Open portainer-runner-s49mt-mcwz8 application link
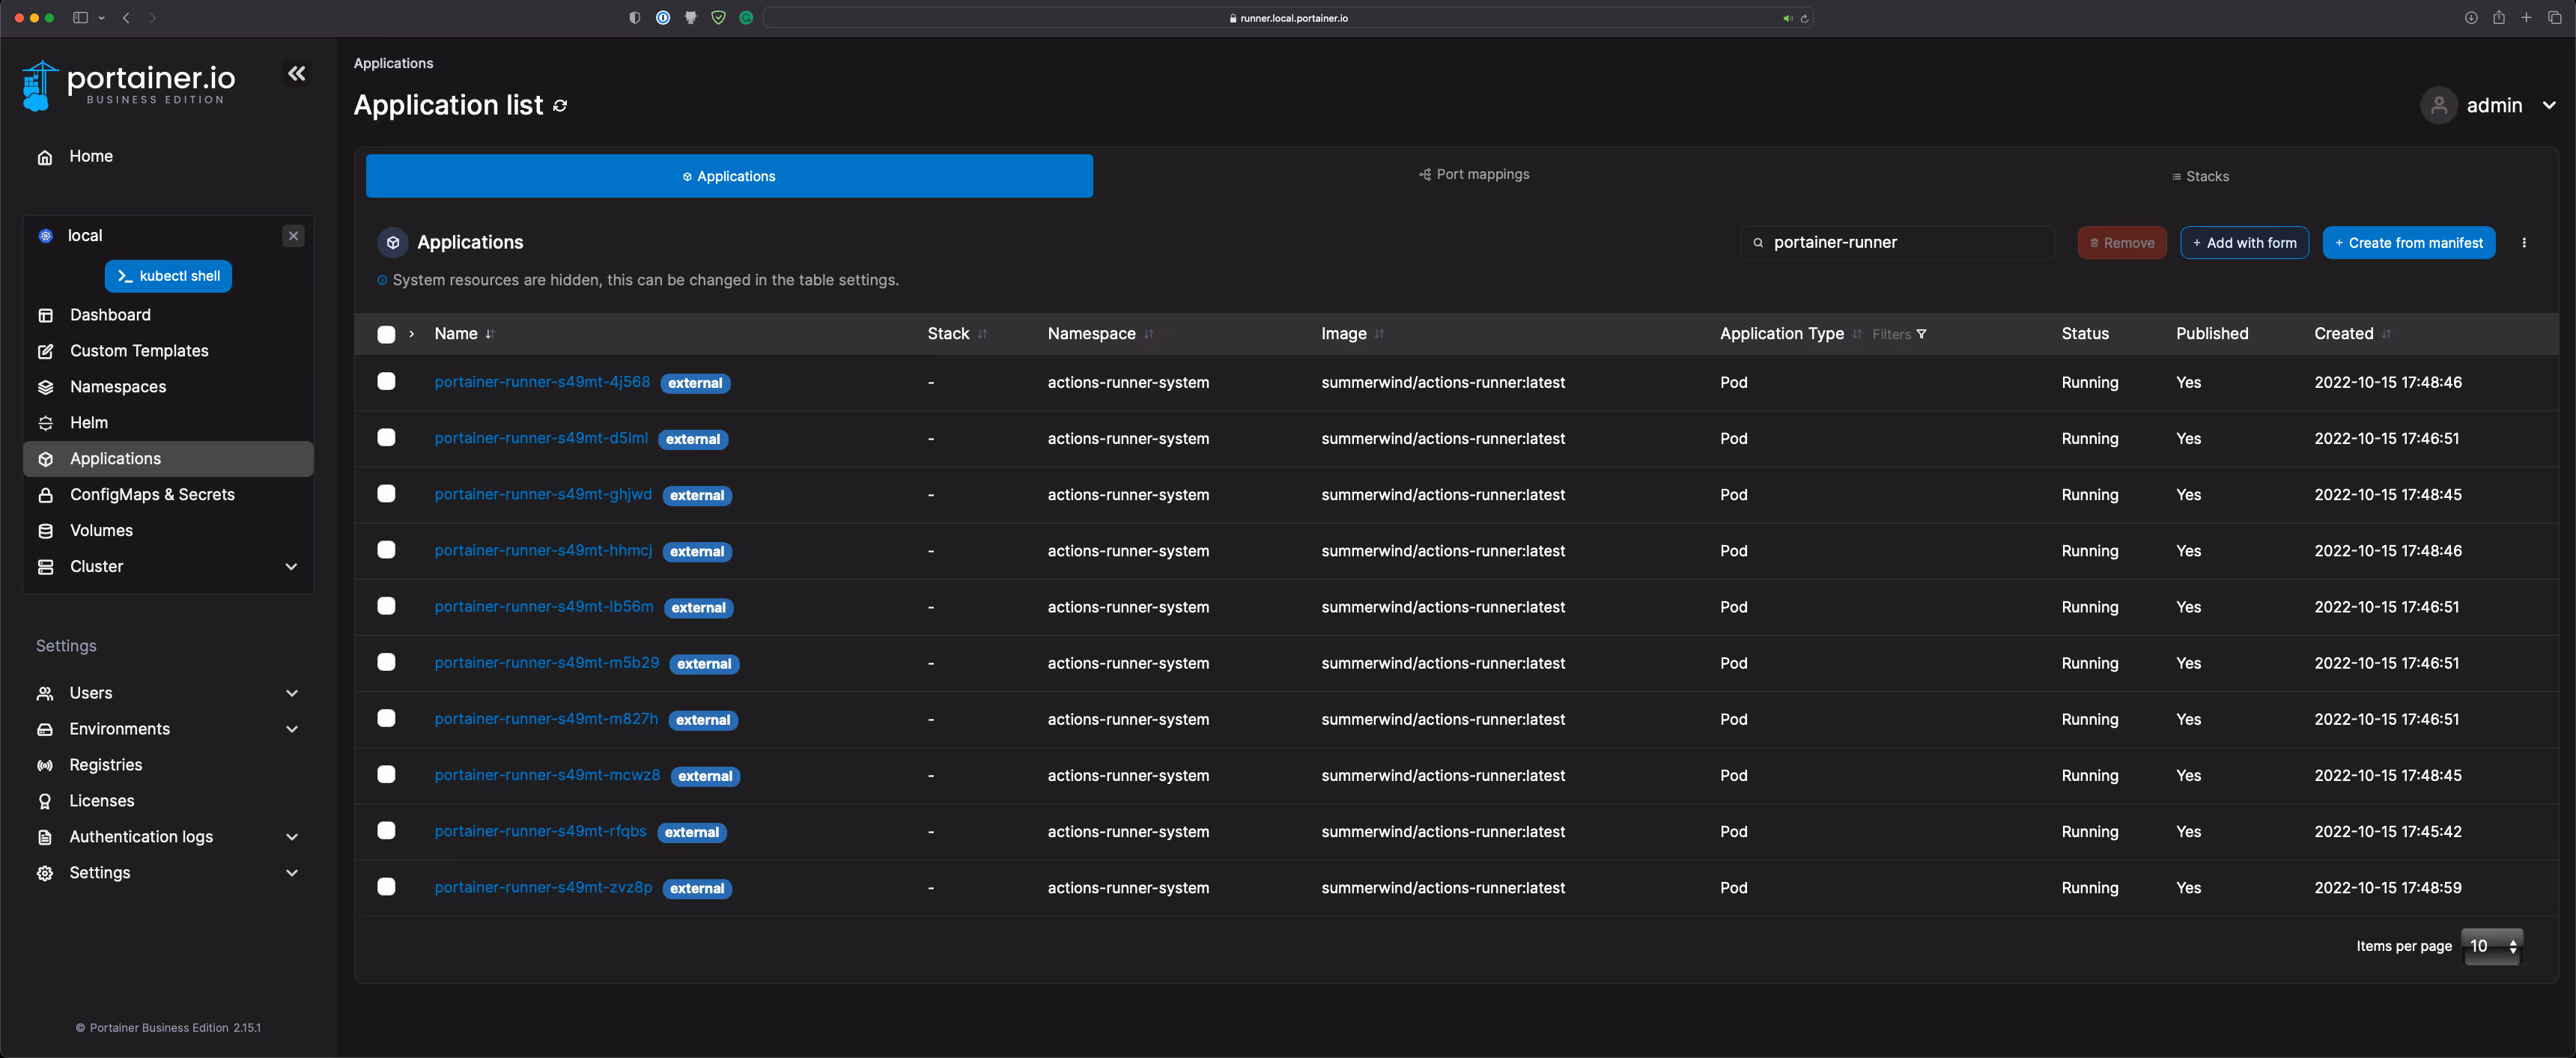The width and height of the screenshot is (2576, 1058). tap(547, 775)
